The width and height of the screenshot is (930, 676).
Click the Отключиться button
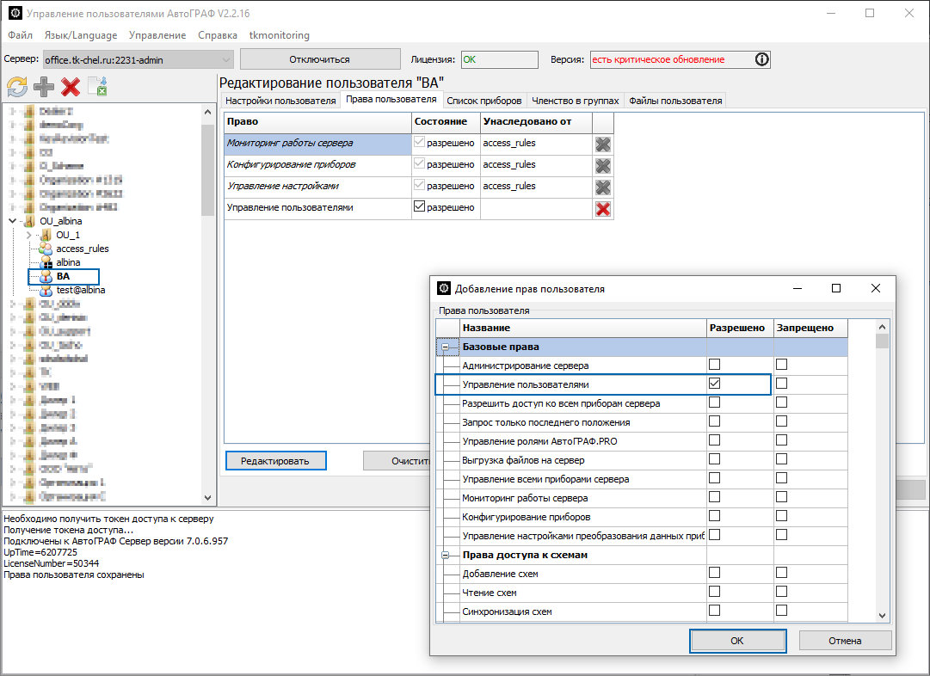[320, 59]
